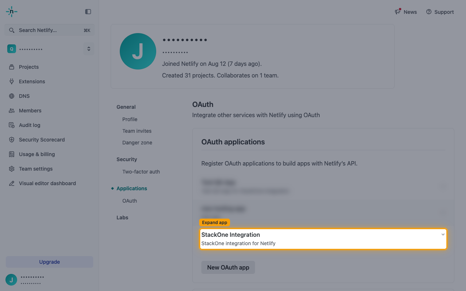This screenshot has width=466, height=291.
Task: Open OAuth subsection in settings nav
Action: click(130, 201)
